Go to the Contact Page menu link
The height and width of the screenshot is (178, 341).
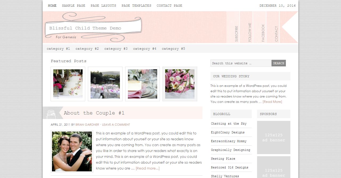pos(169,6)
